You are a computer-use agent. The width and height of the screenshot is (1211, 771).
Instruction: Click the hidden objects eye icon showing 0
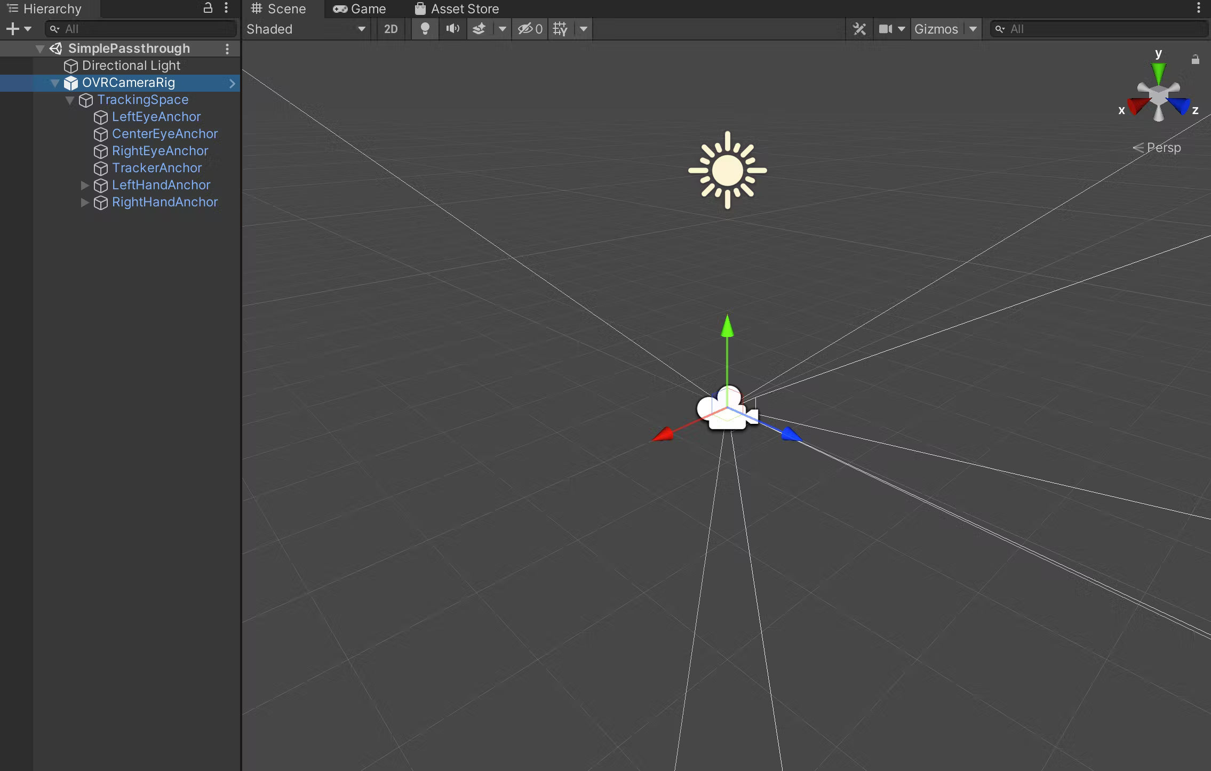point(529,29)
